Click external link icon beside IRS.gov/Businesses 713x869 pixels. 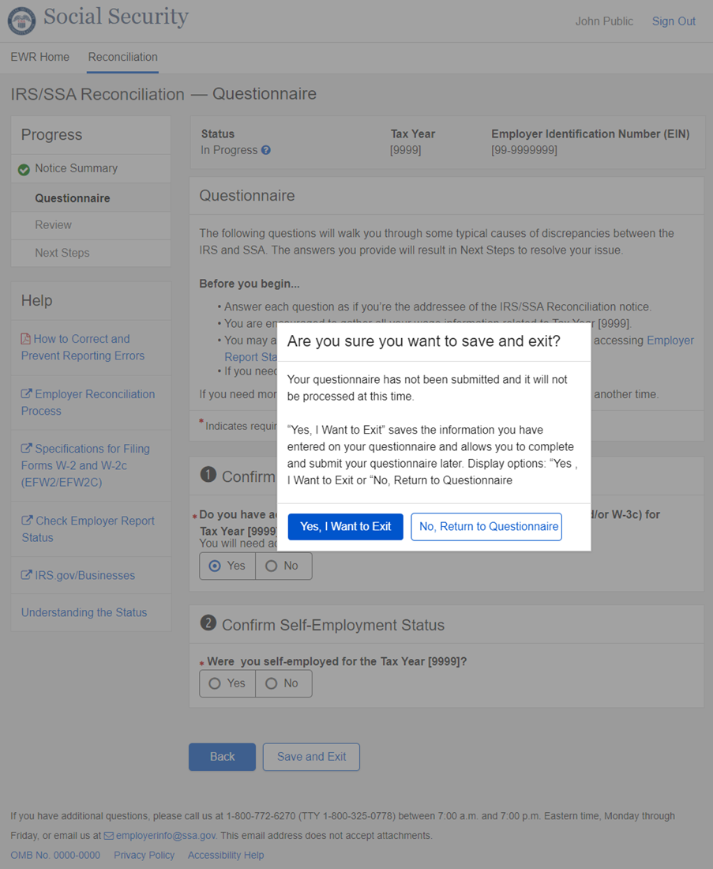point(27,576)
